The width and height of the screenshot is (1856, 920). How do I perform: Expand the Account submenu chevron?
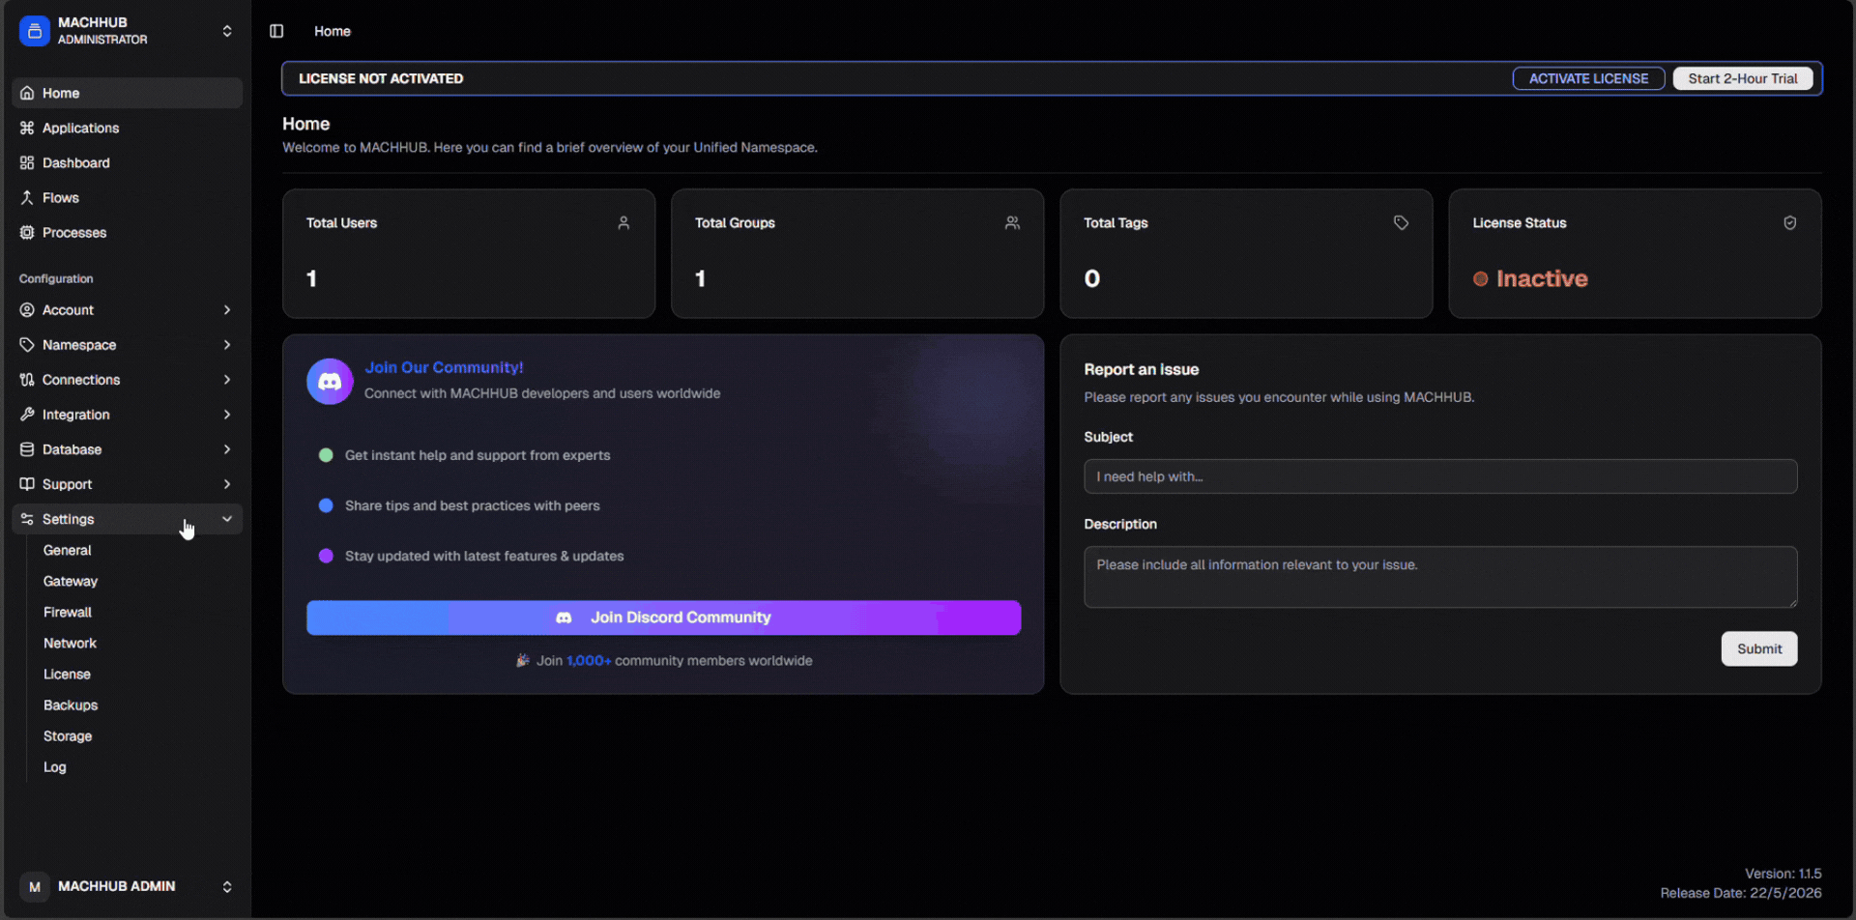pos(227,309)
